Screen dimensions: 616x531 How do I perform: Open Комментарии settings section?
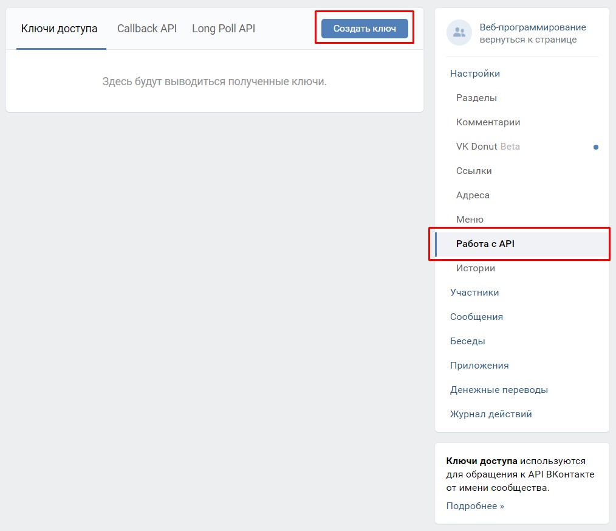tap(488, 122)
